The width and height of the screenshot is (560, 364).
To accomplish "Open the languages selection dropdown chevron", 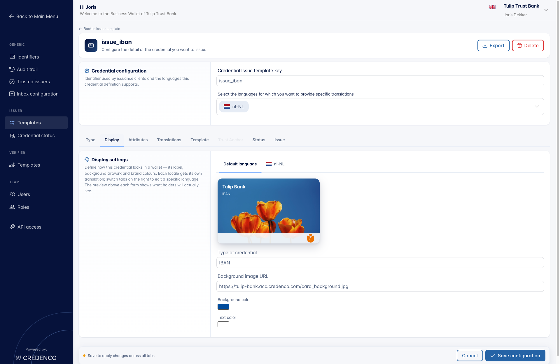I will coord(537,107).
